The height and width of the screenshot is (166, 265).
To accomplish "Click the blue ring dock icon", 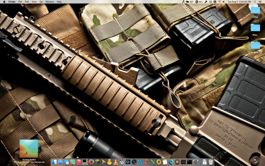I will click(x=171, y=162).
